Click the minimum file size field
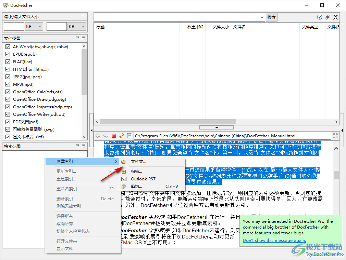Viewport: 346px width, 260px height. click(14, 27)
